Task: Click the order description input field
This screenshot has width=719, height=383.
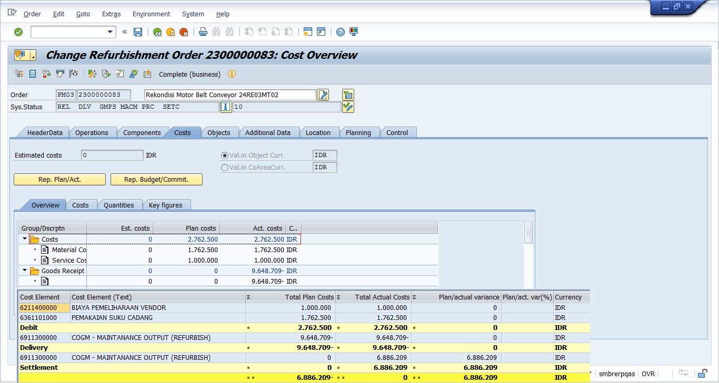Action: point(230,95)
